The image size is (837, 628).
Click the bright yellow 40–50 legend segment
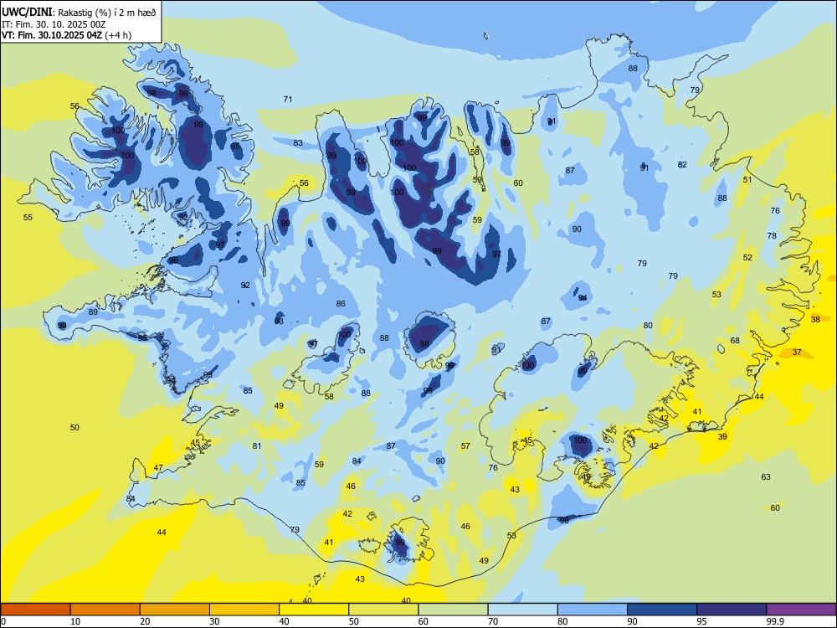314,610
